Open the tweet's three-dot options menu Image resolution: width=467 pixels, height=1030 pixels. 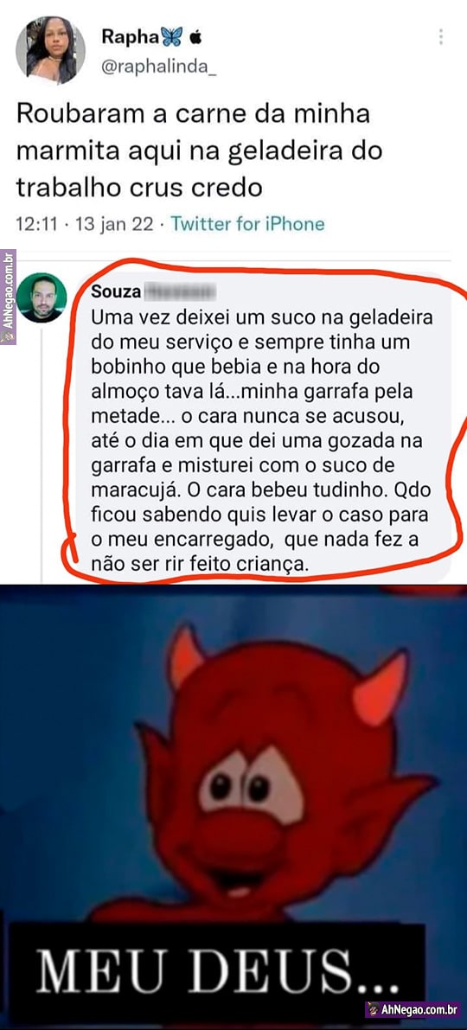(440, 37)
